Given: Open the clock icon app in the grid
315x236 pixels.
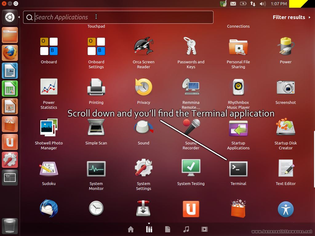Looking at the screenshot, I should (96, 208).
